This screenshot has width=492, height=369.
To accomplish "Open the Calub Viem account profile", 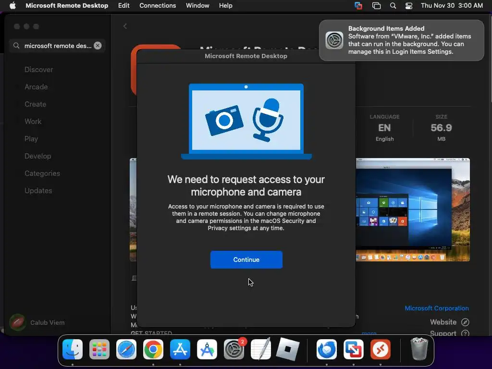I will click(x=37, y=322).
